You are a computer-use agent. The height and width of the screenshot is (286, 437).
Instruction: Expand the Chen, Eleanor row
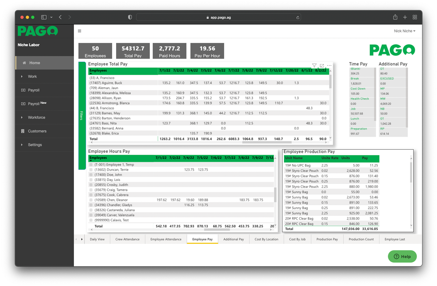91,200
